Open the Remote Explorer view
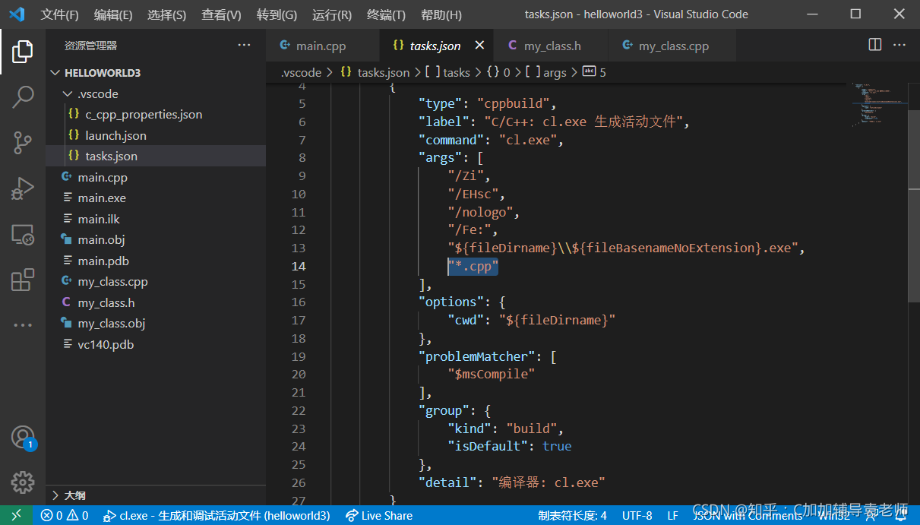920x525 pixels. click(x=23, y=235)
